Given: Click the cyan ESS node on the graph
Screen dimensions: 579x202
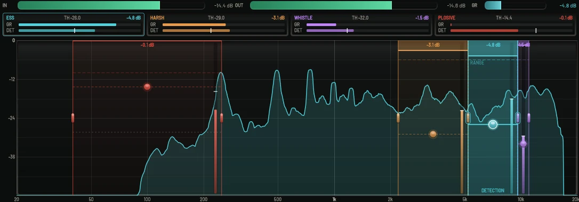Looking at the screenshot, I should coord(493,124).
